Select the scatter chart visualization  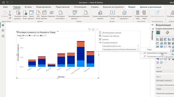click(x=165, y=47)
